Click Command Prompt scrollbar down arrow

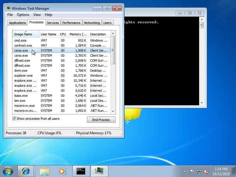point(202,103)
